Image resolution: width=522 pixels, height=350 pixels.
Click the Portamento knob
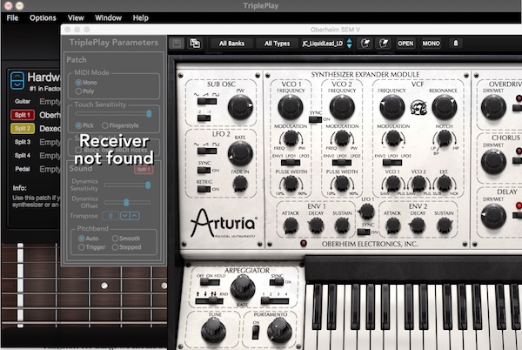pos(279,330)
